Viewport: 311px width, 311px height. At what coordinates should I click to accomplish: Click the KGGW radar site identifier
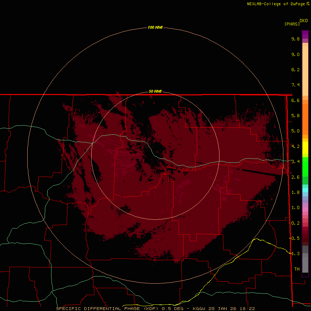(x=199, y=309)
